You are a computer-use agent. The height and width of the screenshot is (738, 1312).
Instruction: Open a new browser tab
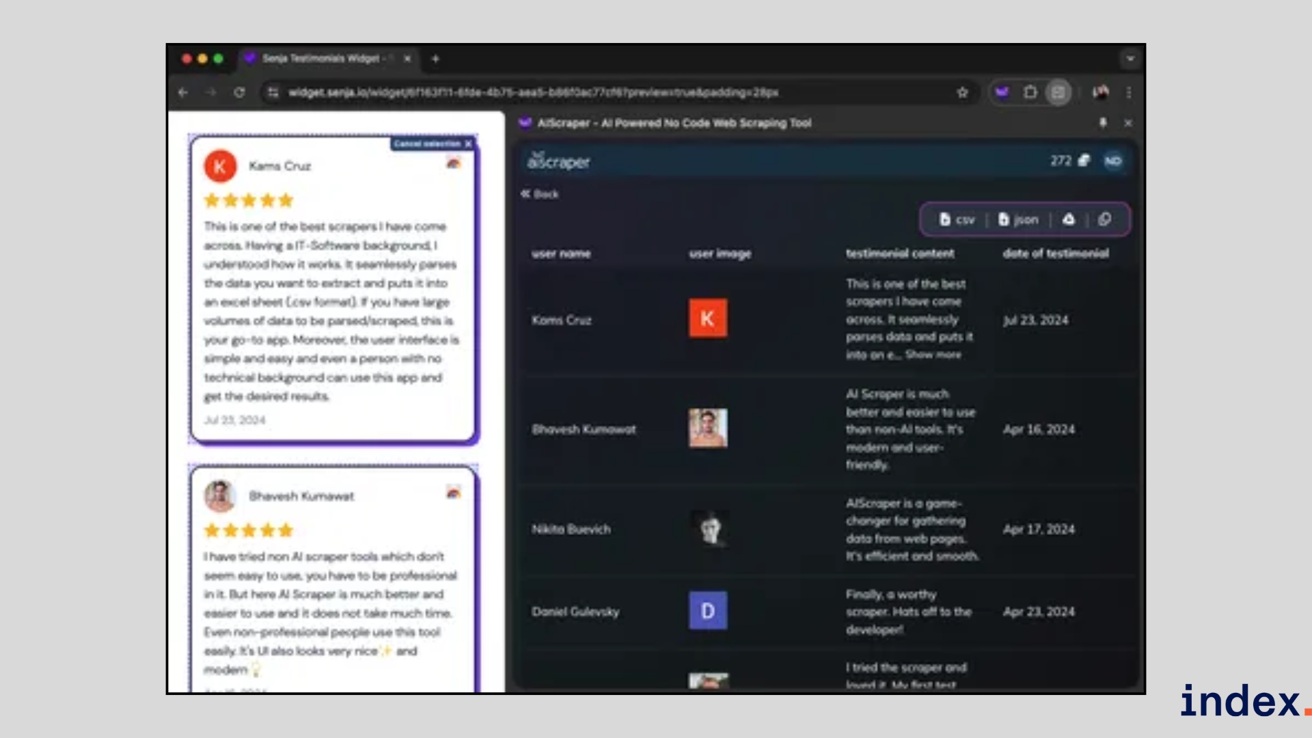point(435,59)
